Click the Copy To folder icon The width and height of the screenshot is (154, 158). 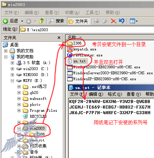tap(105, 21)
